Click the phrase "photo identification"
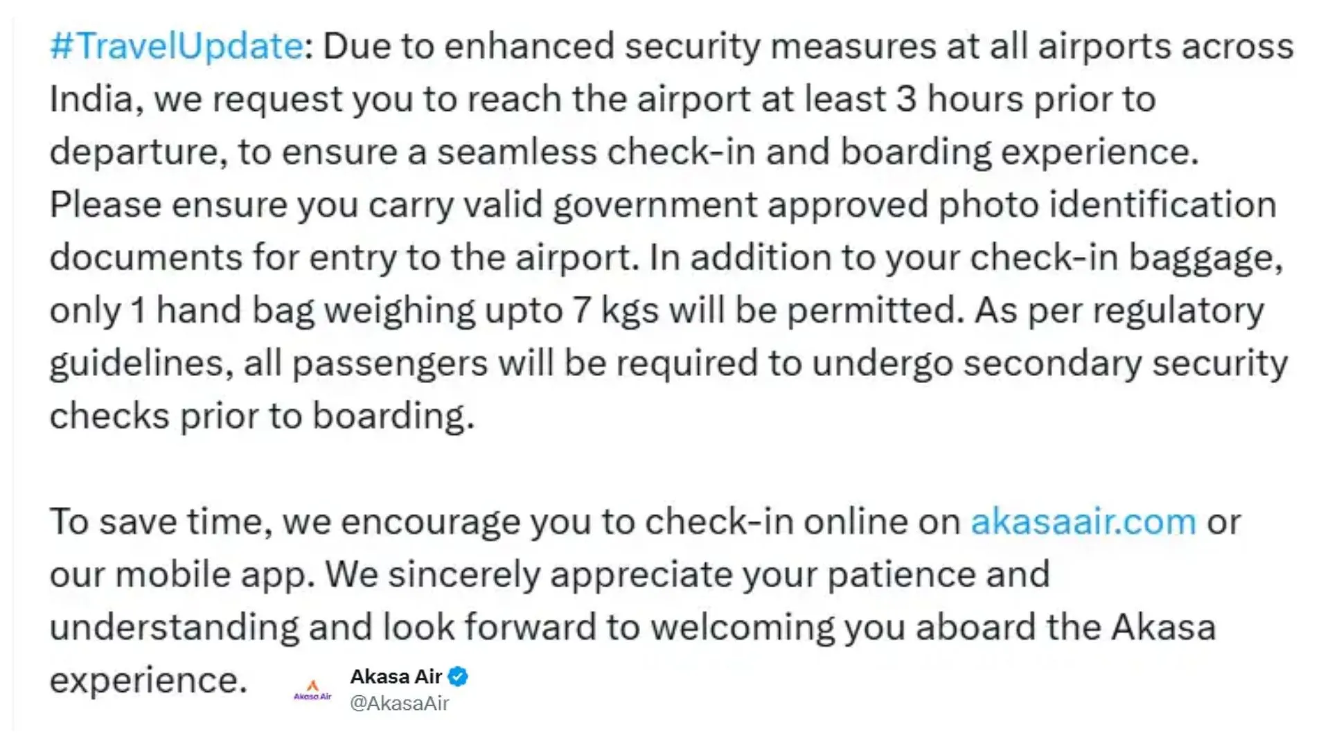1330x748 pixels. click(x=1107, y=206)
